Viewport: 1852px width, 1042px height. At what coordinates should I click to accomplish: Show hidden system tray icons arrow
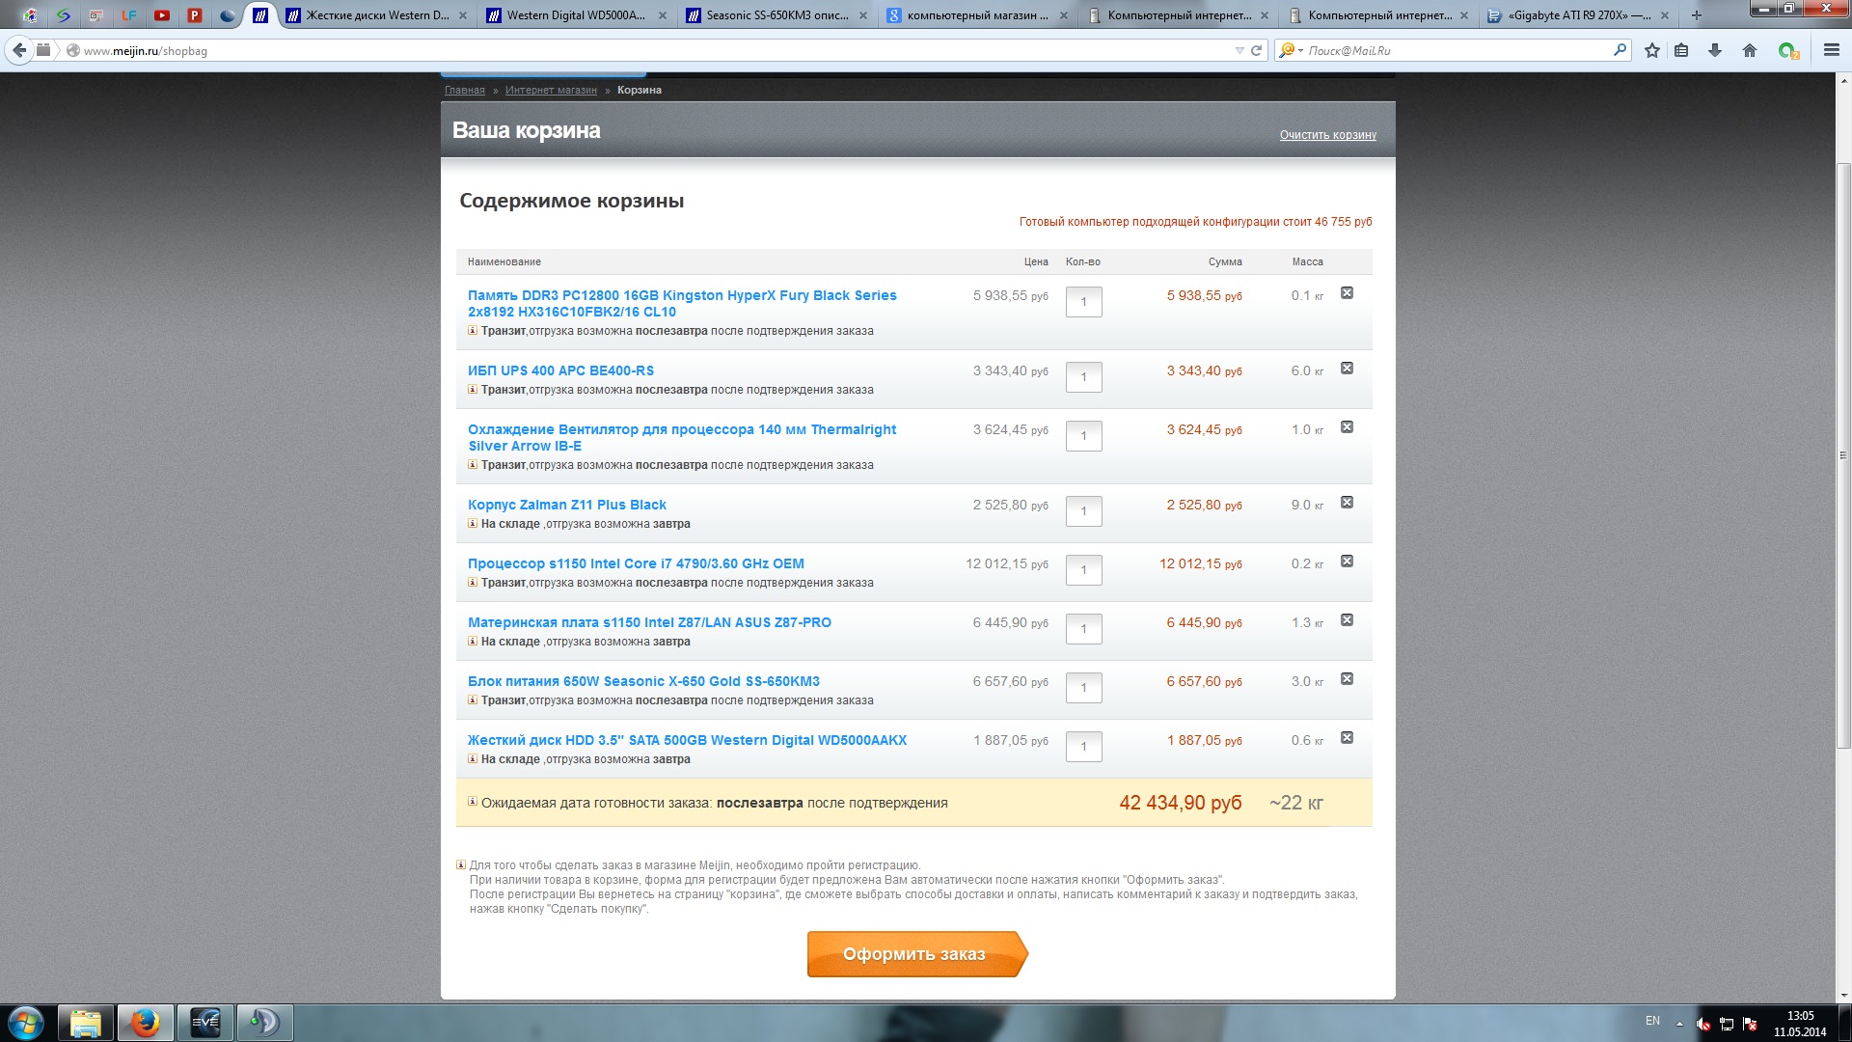1679,1024
